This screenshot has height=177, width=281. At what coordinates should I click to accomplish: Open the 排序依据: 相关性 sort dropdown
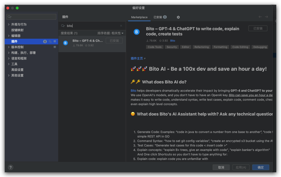110,33
